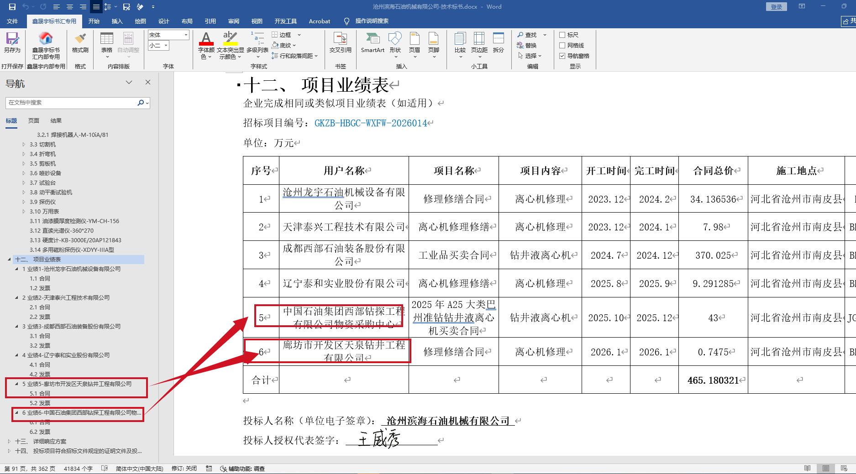The image size is (856, 474).
Task: Click the 底纹 shading button
Action: (284, 45)
